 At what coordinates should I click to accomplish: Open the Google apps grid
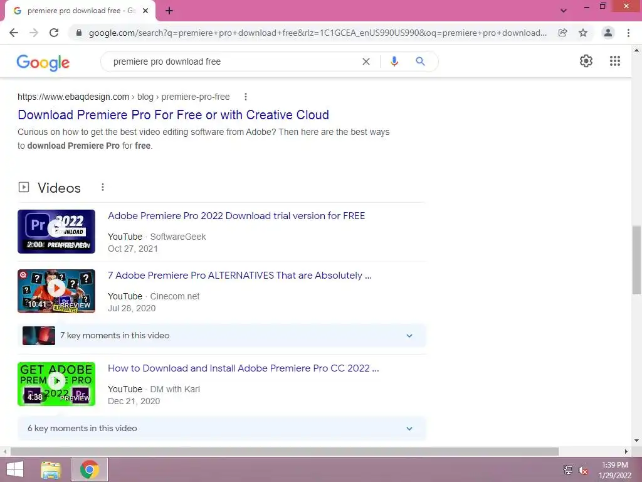coord(615,61)
